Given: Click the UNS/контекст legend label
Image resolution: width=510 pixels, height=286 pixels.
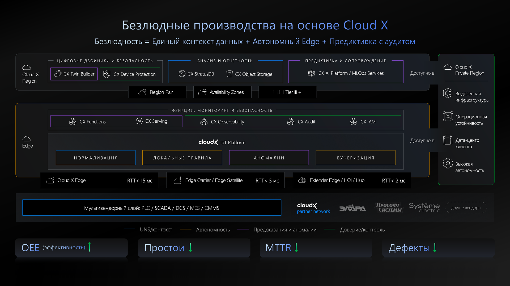Looking at the screenshot, I should tap(156, 230).
